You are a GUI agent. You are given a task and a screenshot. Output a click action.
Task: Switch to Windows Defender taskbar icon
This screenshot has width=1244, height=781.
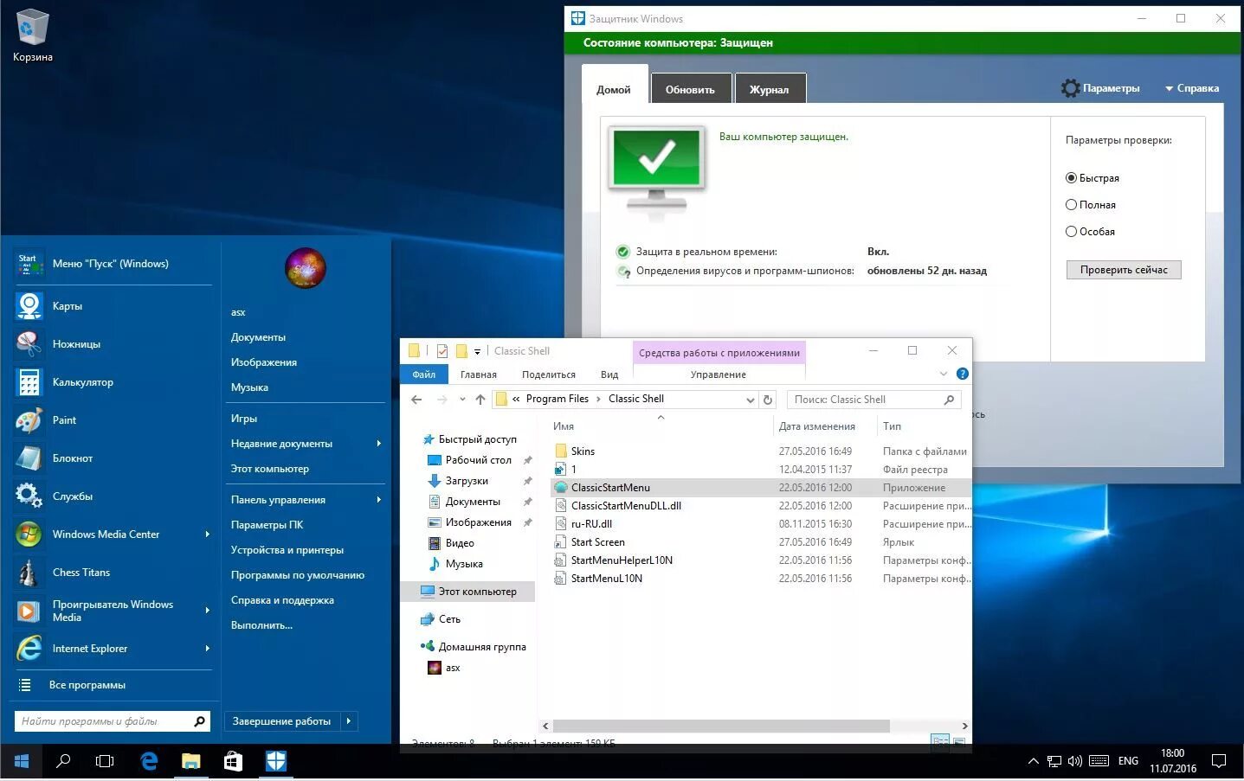click(x=275, y=762)
